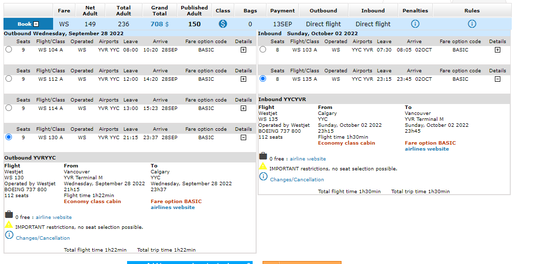Open inbound Changes/Cancellation link

(297, 180)
